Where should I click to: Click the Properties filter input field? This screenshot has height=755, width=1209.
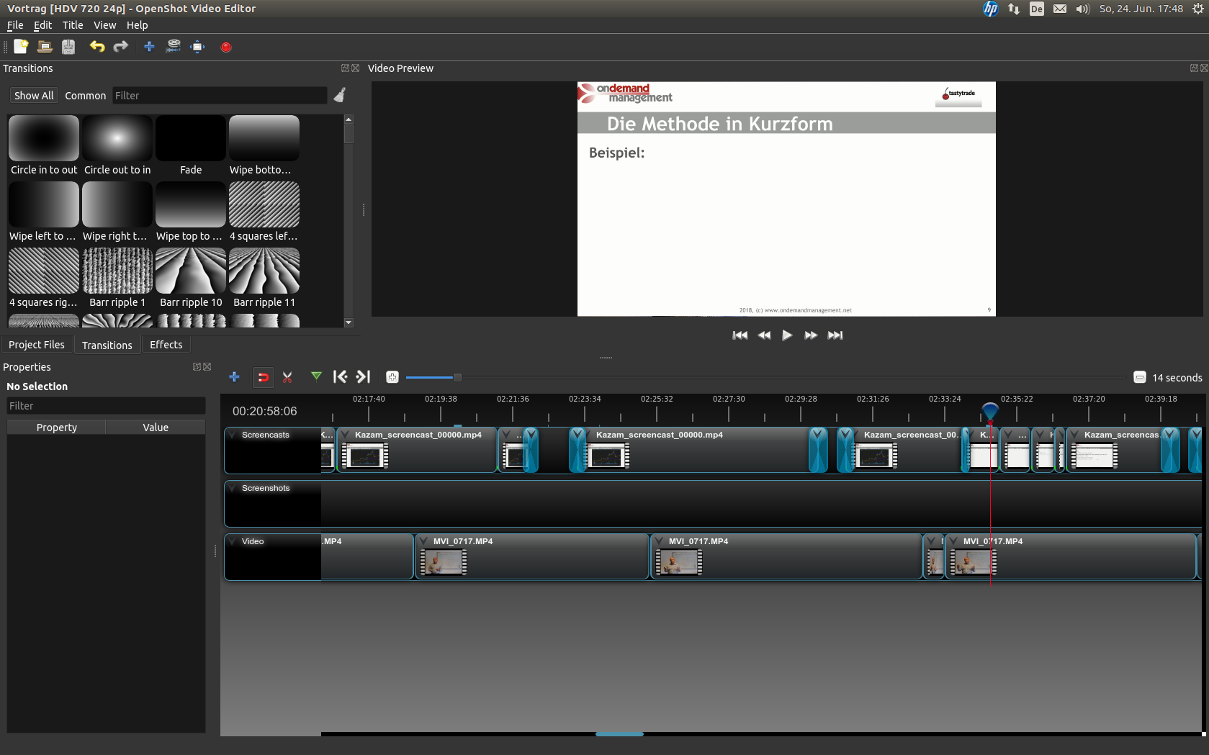point(106,406)
